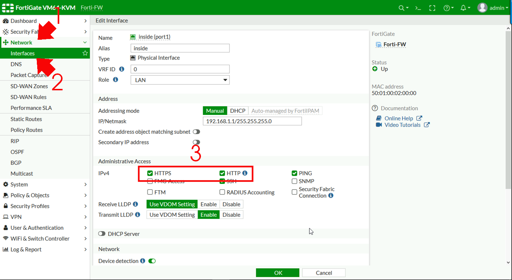Click the Documentation question mark icon

pyautogui.click(x=375, y=108)
